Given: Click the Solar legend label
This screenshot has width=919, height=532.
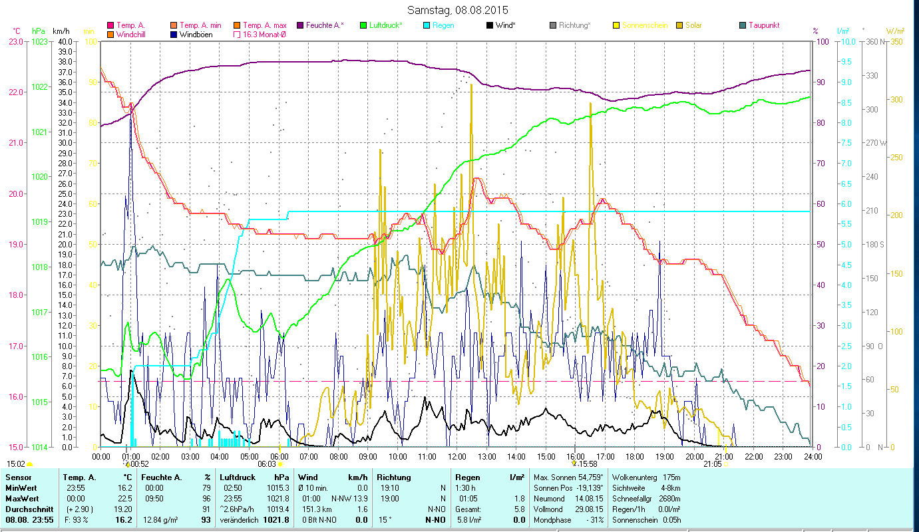Looking at the screenshot, I should pos(694,25).
